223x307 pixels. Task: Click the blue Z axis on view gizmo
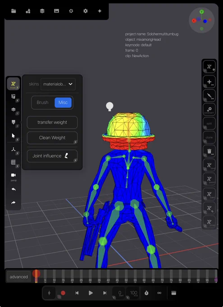pyautogui.click(x=205, y=21)
